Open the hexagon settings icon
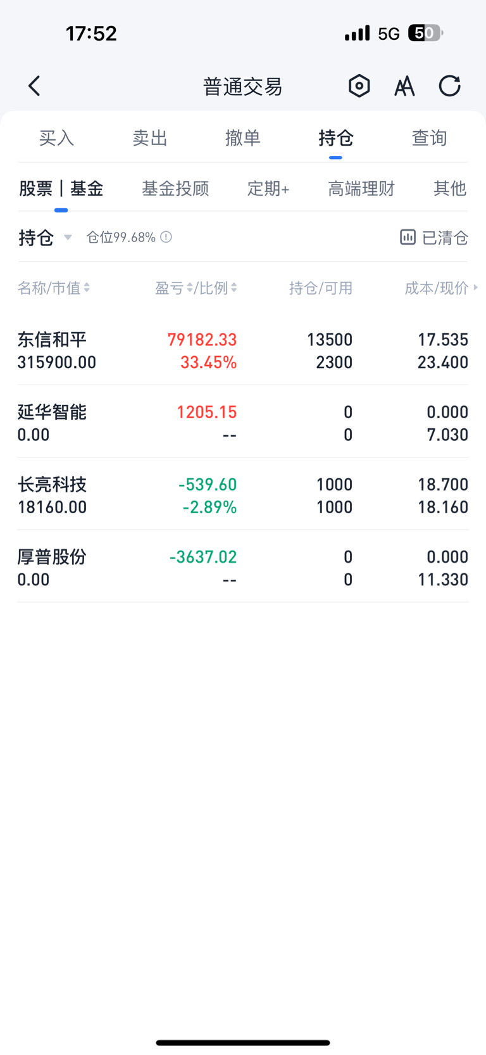Image resolution: width=486 pixels, height=1055 pixels. [x=359, y=86]
